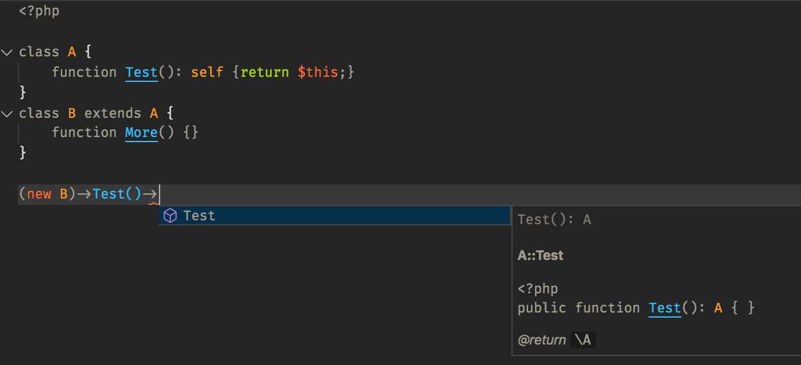Click the self return type keyword

(207, 72)
